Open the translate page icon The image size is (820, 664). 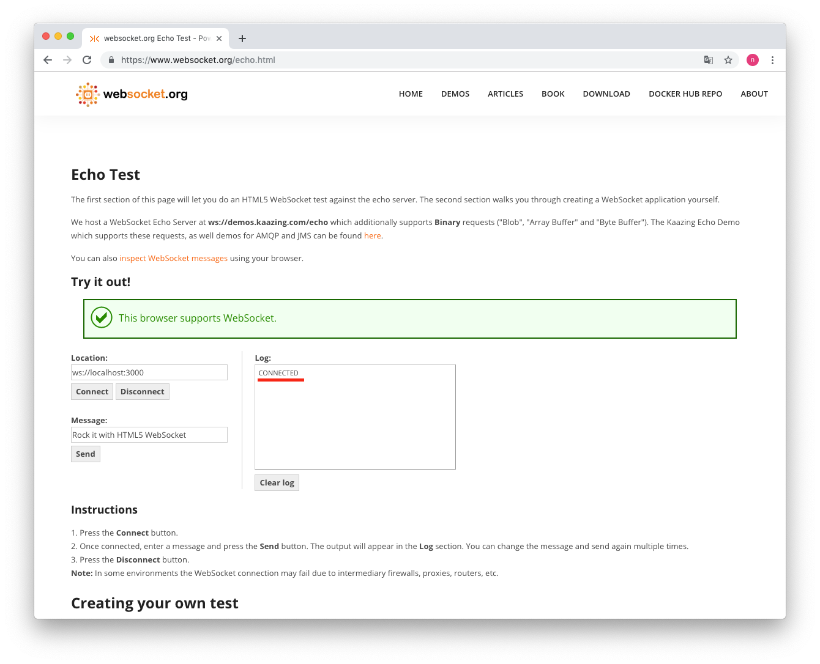(x=709, y=60)
